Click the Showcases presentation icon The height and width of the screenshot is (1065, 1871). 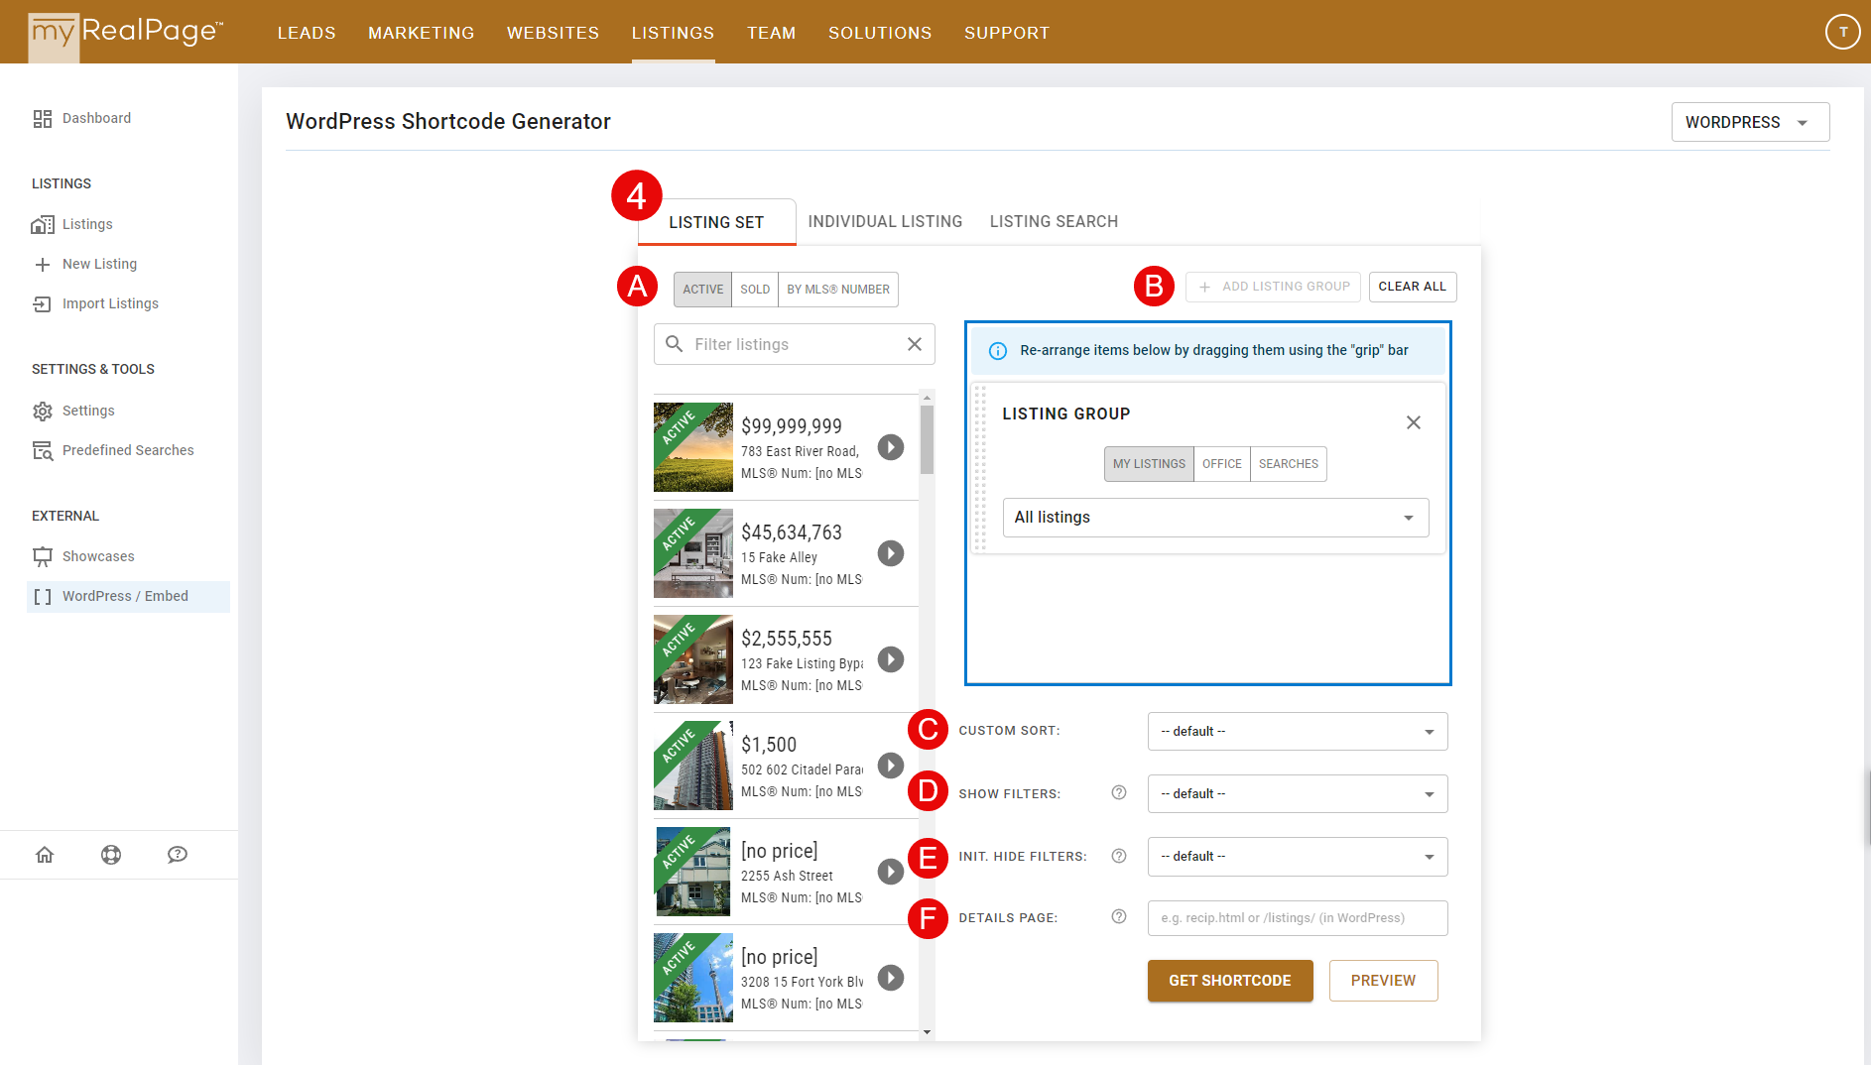click(42, 557)
